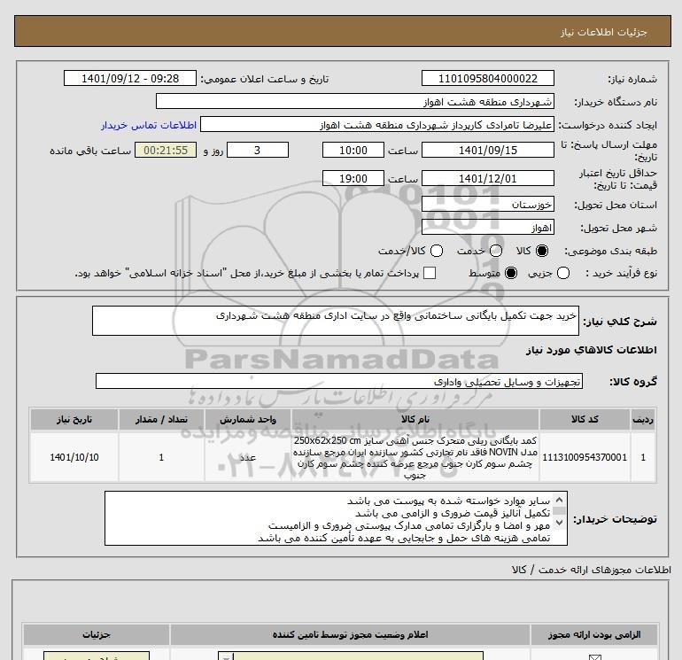Image resolution: width=682 pixels, height=660 pixels.
Task: Choose the جزیی purchase type
Action: click(x=563, y=273)
